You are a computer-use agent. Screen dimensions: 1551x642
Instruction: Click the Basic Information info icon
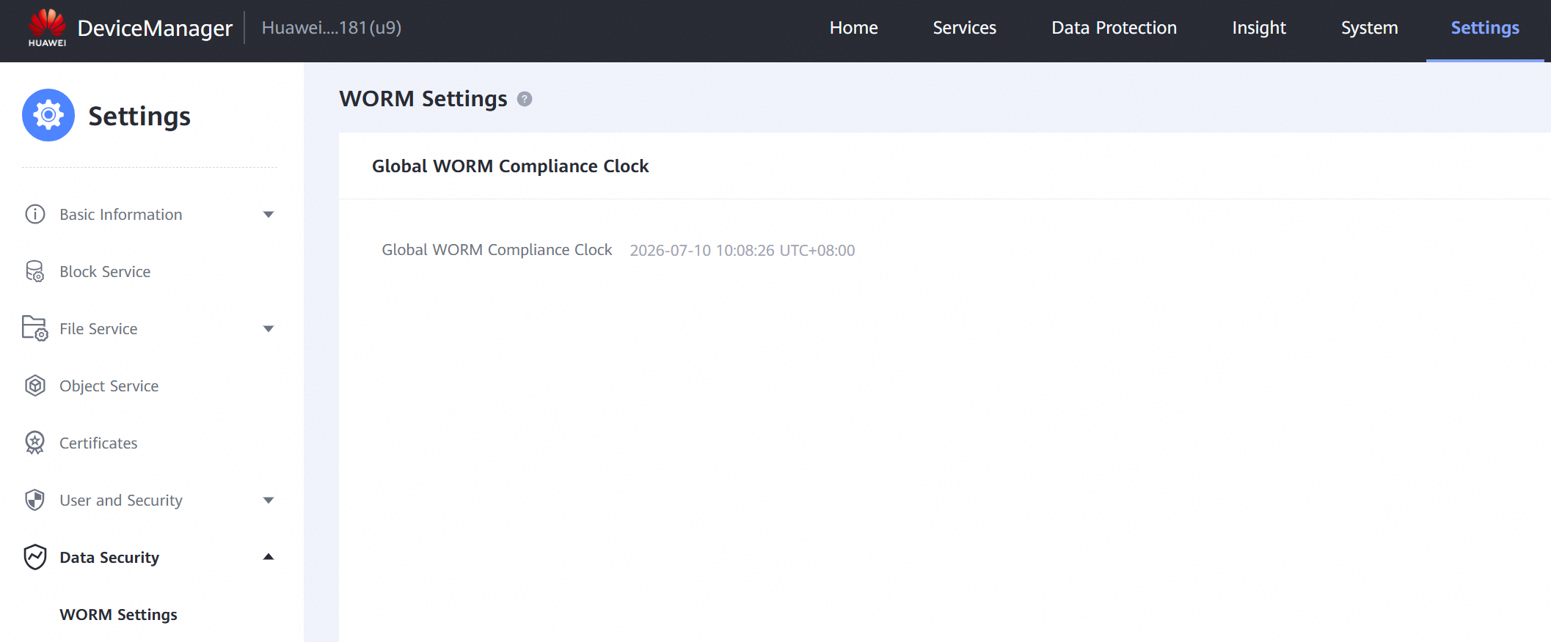(x=35, y=214)
